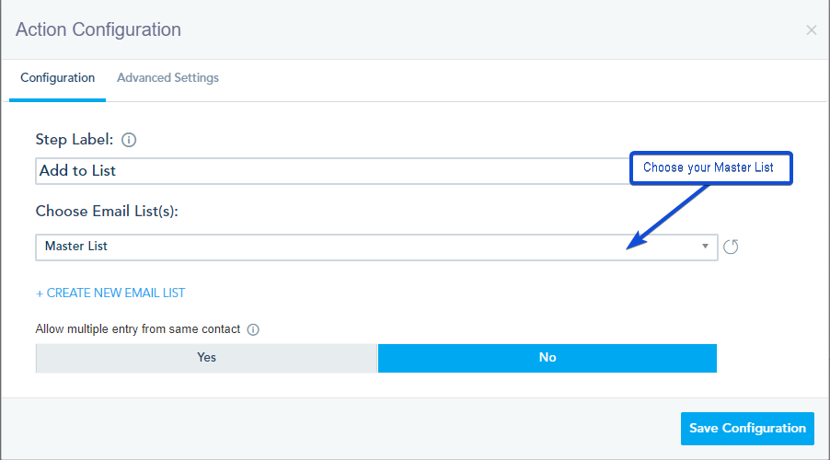Click info icon next to Allow multiple entry
This screenshot has width=830, height=460.
click(253, 329)
